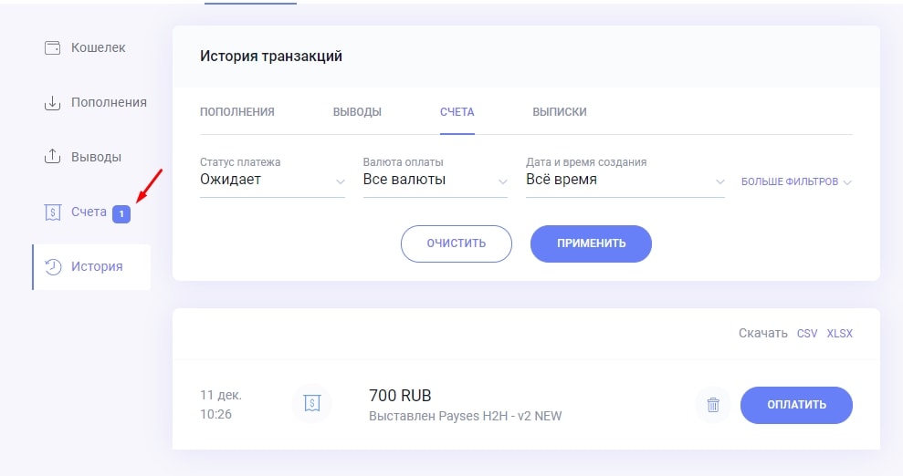Screen dimensions: 903x476
Task: Download the history as XLSX
Action: click(x=839, y=334)
